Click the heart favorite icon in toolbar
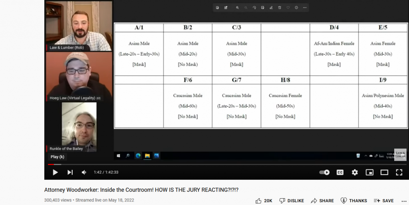The height and width of the screenshot is (205, 409). pos(288,8)
